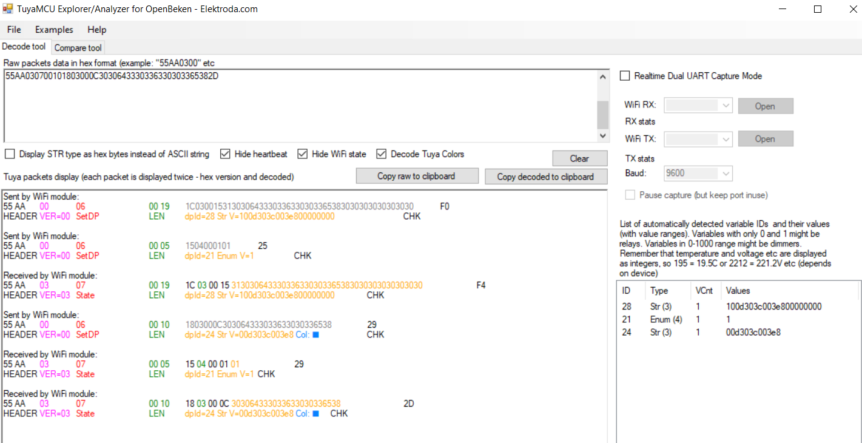Open the File menu
The width and height of the screenshot is (862, 443).
14,30
